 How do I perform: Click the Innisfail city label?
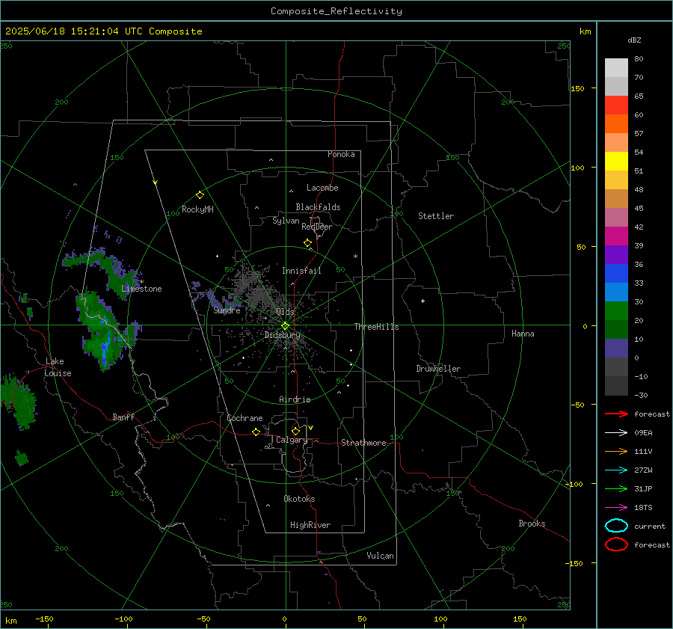(x=301, y=271)
